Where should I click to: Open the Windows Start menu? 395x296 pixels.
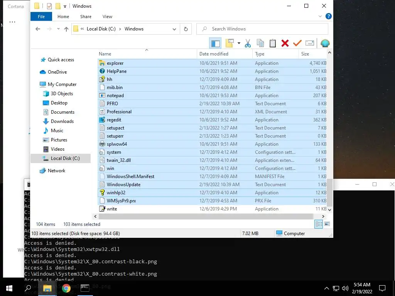pyautogui.click(x=9, y=288)
